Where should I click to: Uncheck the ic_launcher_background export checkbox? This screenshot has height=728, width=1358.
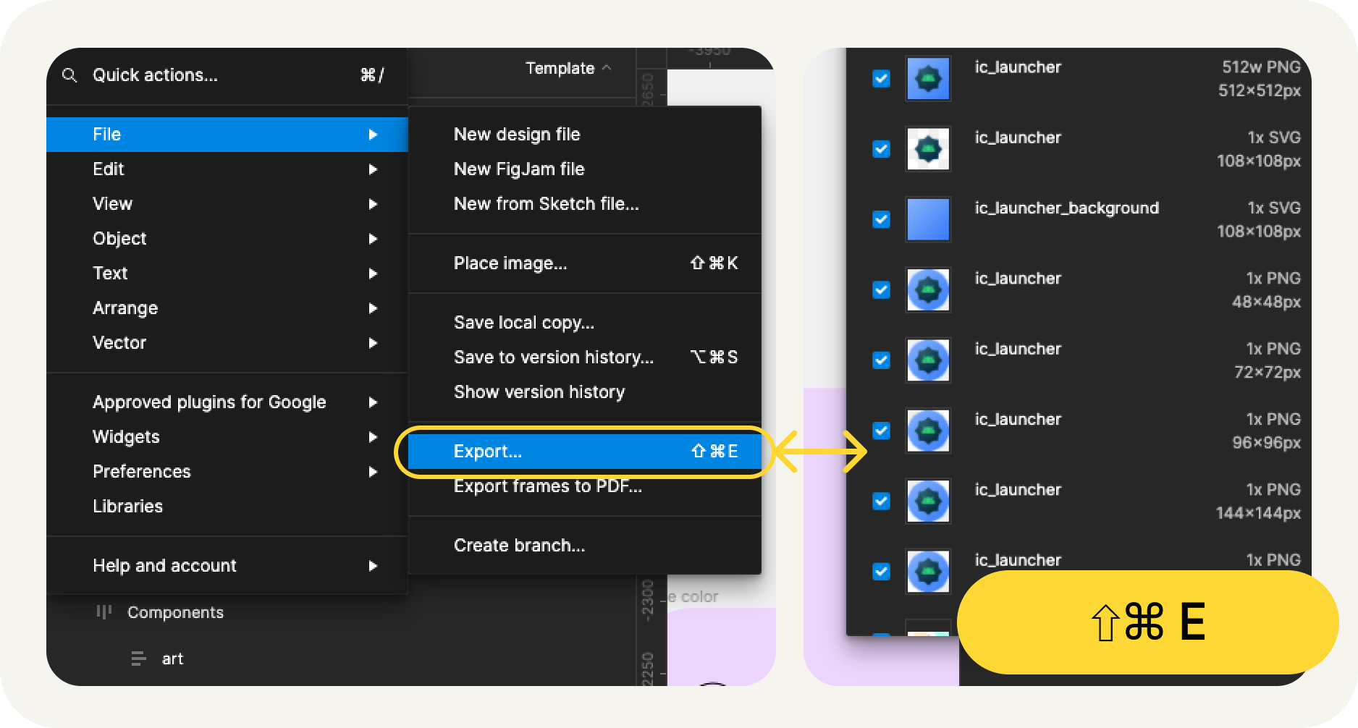click(881, 219)
